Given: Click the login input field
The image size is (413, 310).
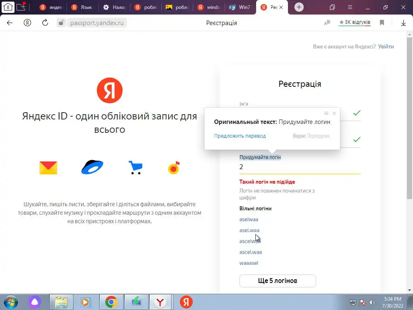Looking at the screenshot, I should [300, 167].
